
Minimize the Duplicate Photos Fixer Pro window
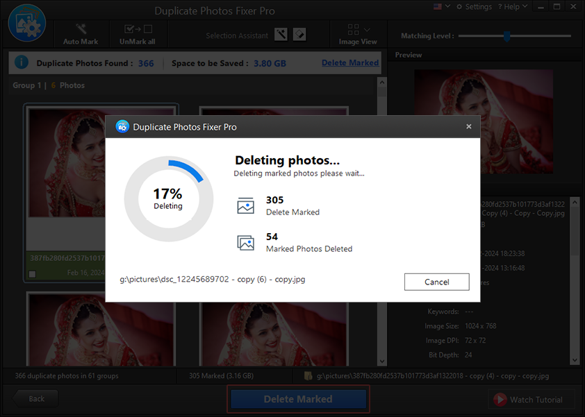click(541, 7)
